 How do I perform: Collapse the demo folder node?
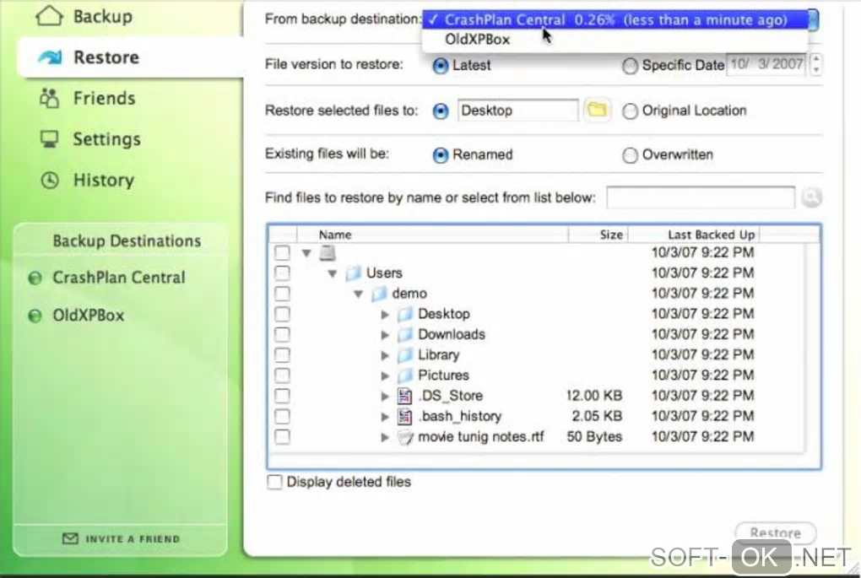point(358,294)
